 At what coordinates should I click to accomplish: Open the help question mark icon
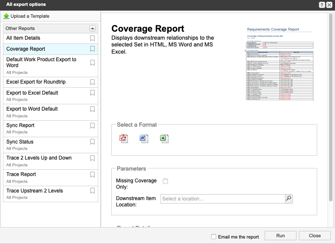tap(322, 5)
